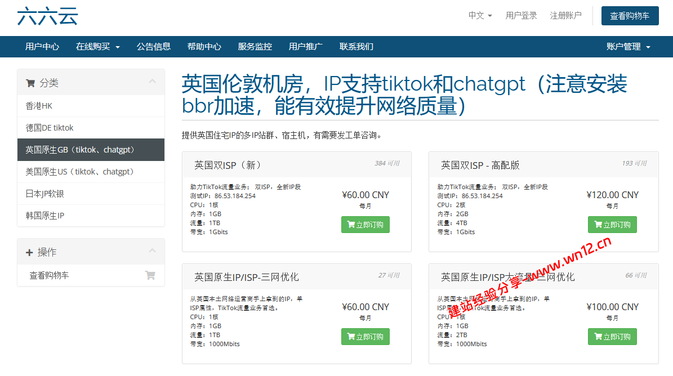673x376 pixels.
Task: Click the cart icon on 英国双ISP-高配版 order button
Action: [599, 224]
